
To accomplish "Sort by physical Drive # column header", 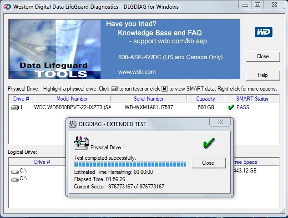I will click(x=21, y=99).
